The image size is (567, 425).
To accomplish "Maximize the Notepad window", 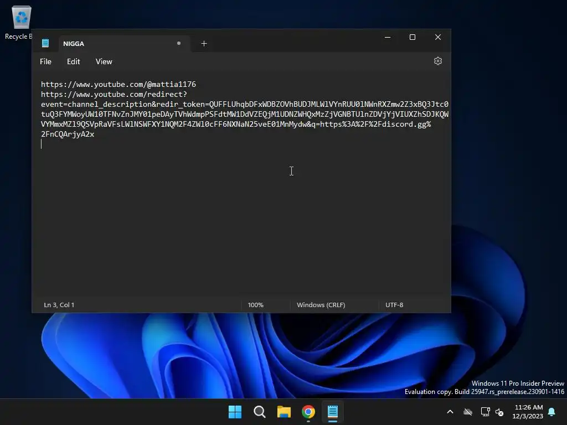I will point(412,37).
